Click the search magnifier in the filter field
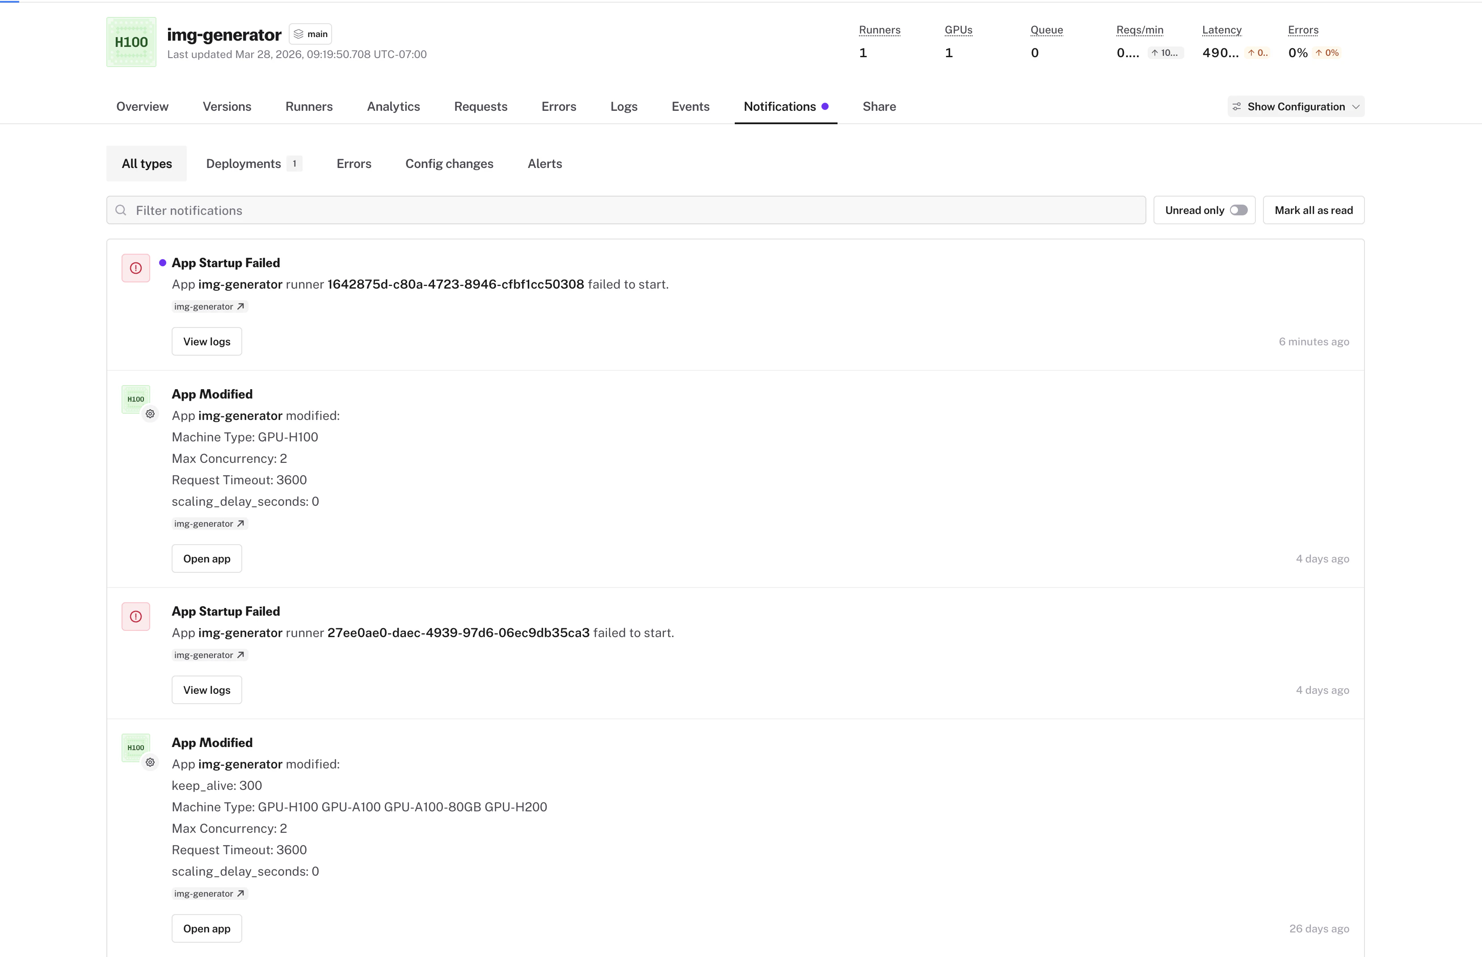1482x957 pixels. pyautogui.click(x=121, y=210)
